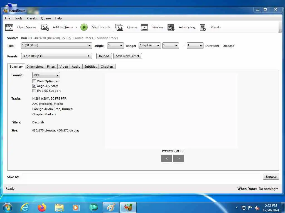Switch to the Paint taskbar window

111,207
